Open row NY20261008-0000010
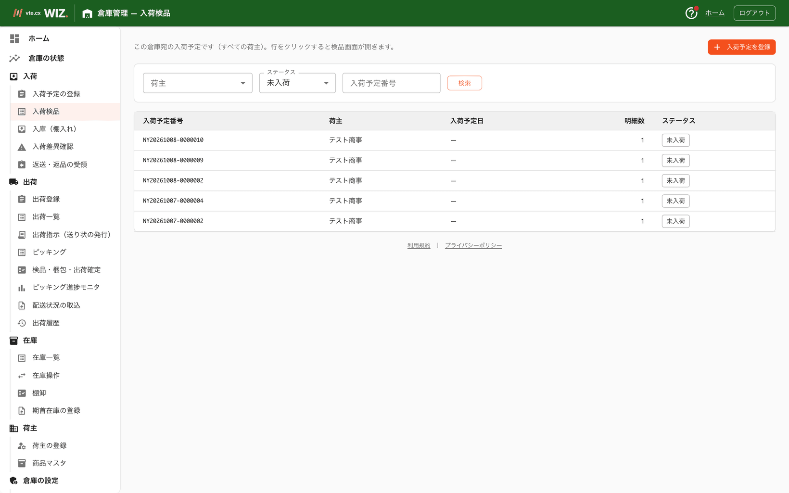The height and width of the screenshot is (493, 789). pyautogui.click(x=455, y=140)
